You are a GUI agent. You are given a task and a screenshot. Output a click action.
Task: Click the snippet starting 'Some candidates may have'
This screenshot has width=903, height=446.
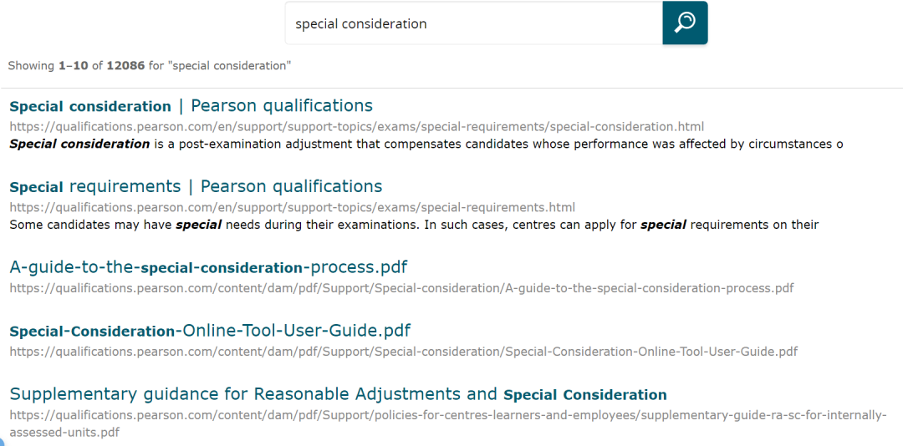[x=414, y=225]
